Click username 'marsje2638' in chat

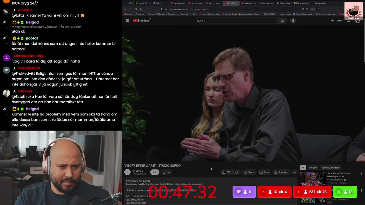pos(29,68)
